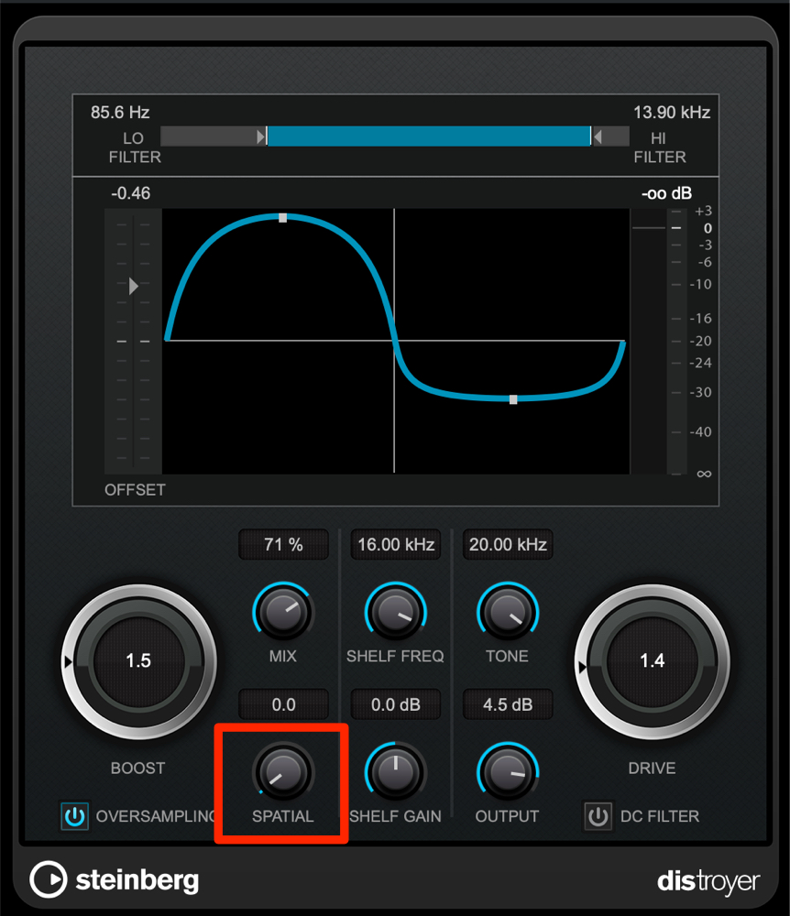The image size is (790, 916).
Task: Select the Shelf Gain value 0.0 dB
Action: coord(396,704)
